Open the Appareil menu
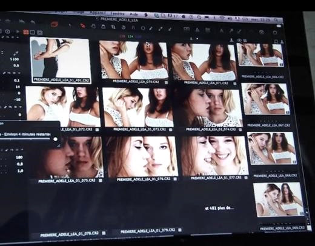 (98, 13)
